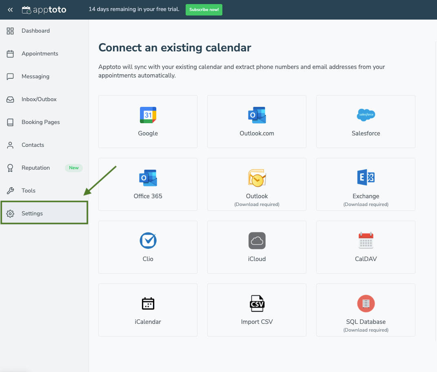Click the Exchange icon
The height and width of the screenshot is (372, 437).
(366, 178)
